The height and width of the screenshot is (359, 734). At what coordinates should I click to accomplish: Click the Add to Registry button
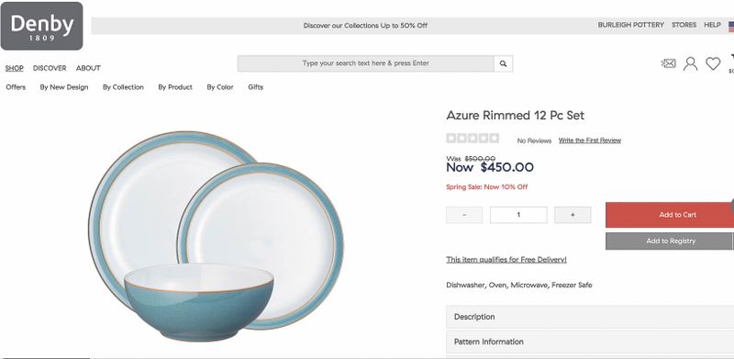670,241
